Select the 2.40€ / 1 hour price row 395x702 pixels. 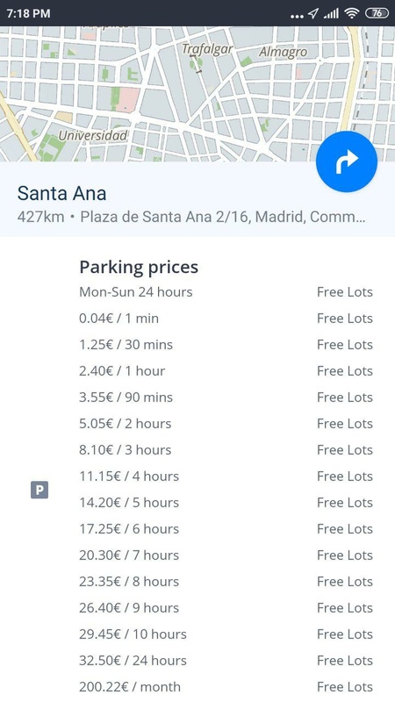pos(226,371)
